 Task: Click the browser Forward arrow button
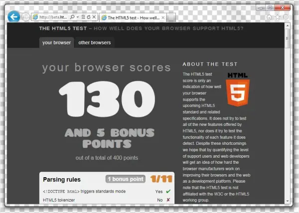26,17
